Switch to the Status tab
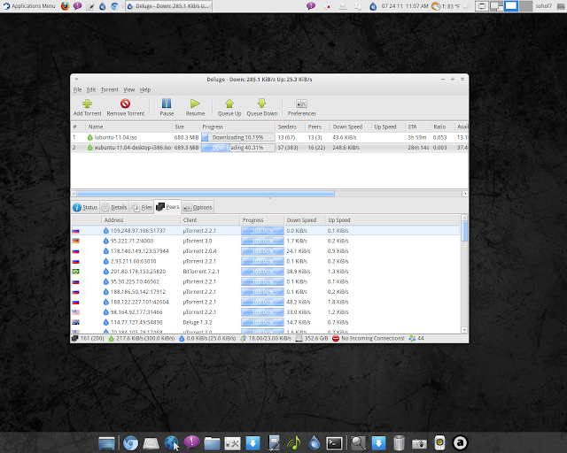567x453 pixels. [x=85, y=207]
